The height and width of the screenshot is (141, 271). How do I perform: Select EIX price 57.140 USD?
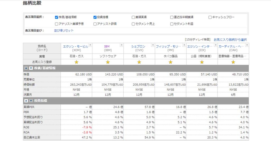tap(209, 74)
